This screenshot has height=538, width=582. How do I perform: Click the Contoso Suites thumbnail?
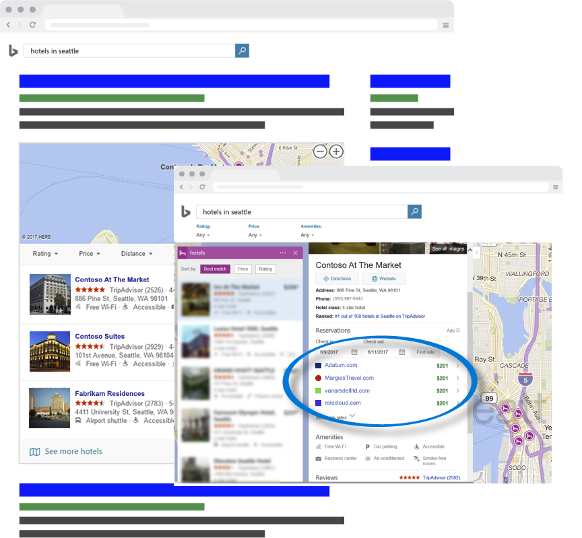50,351
